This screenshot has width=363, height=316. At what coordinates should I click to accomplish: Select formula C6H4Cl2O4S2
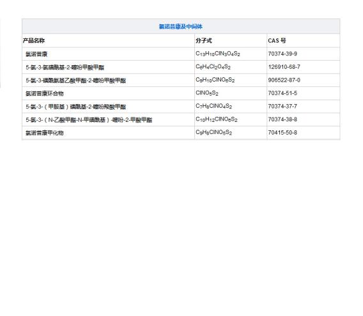tap(213, 67)
